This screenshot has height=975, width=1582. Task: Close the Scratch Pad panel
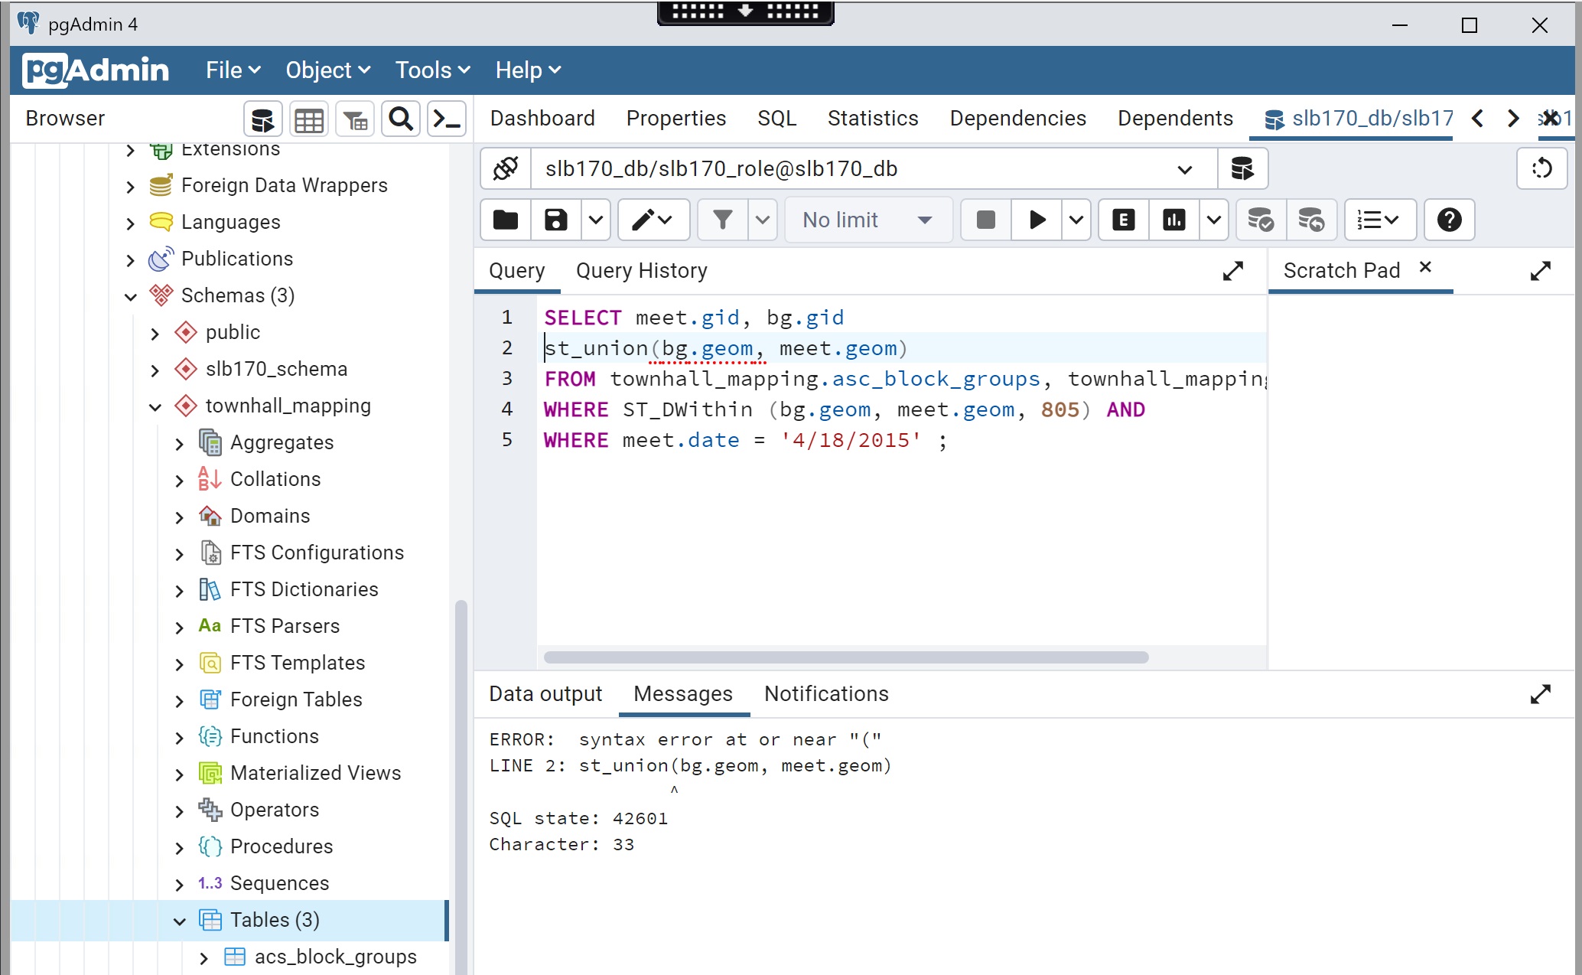click(1425, 267)
